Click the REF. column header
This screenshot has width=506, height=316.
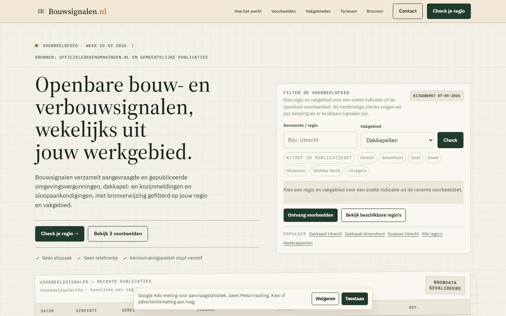(x=414, y=308)
